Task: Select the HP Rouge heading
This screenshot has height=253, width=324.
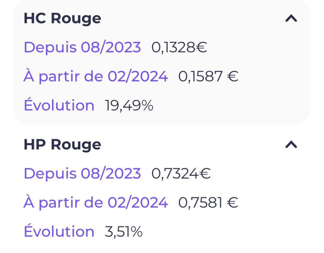Action: 62,145
